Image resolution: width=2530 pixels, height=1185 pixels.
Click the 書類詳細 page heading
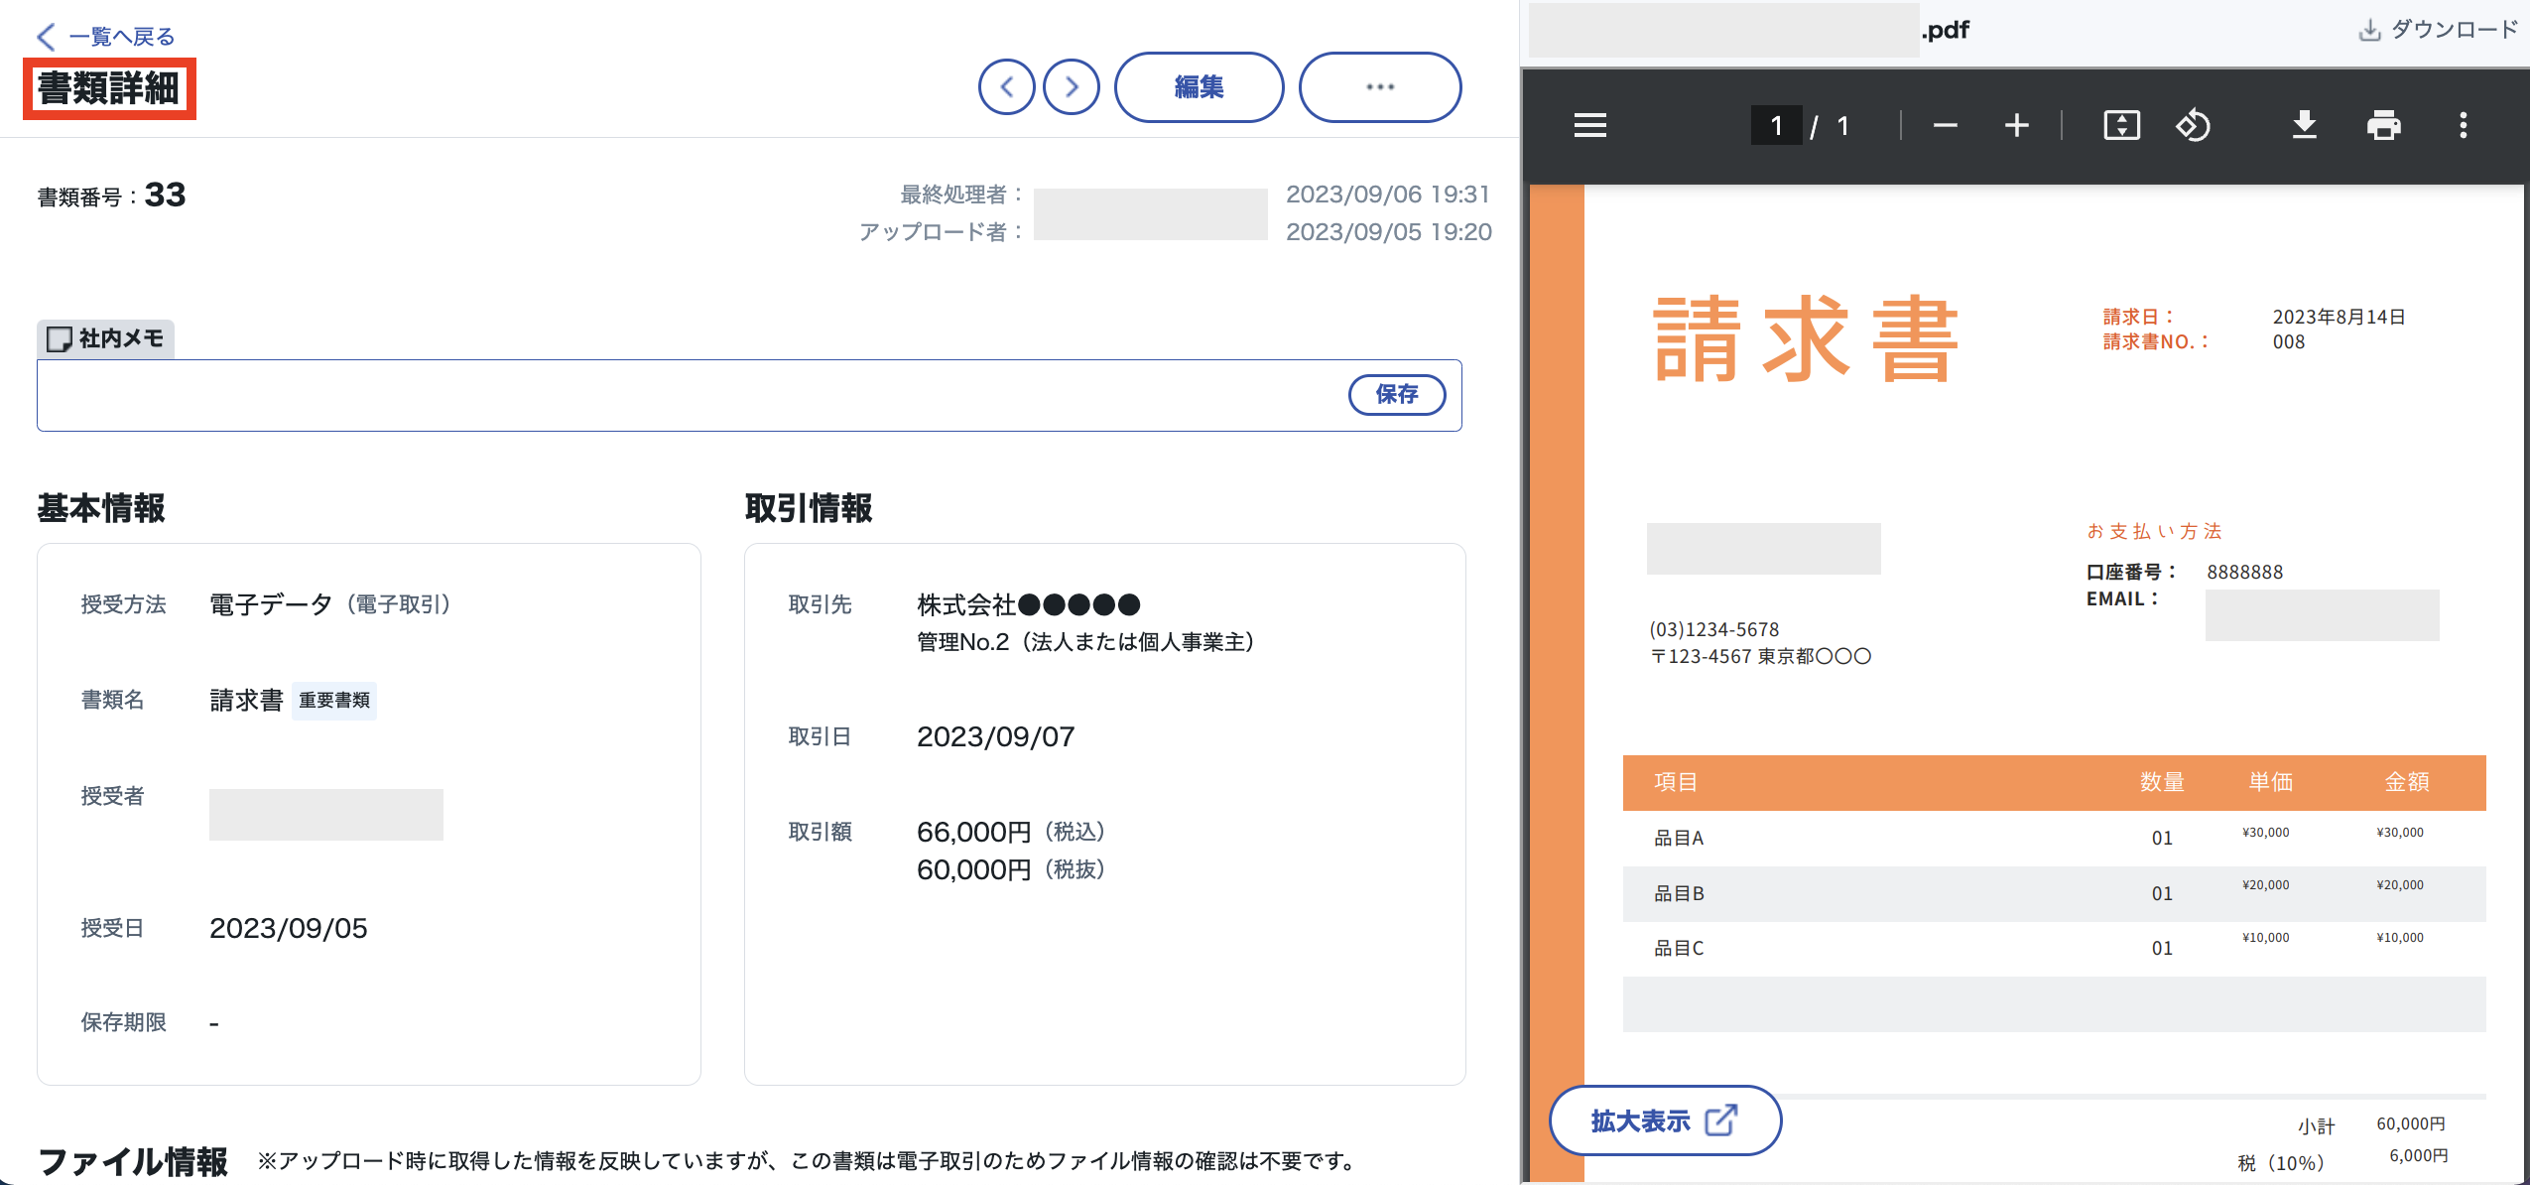point(109,88)
